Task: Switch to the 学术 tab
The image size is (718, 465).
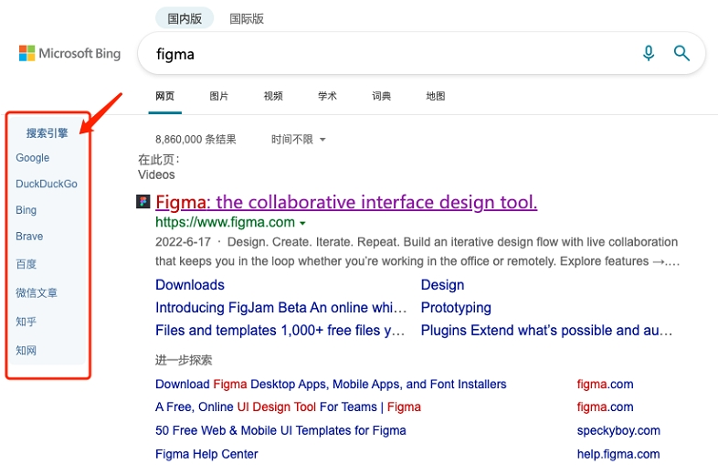Action: pyautogui.click(x=327, y=96)
